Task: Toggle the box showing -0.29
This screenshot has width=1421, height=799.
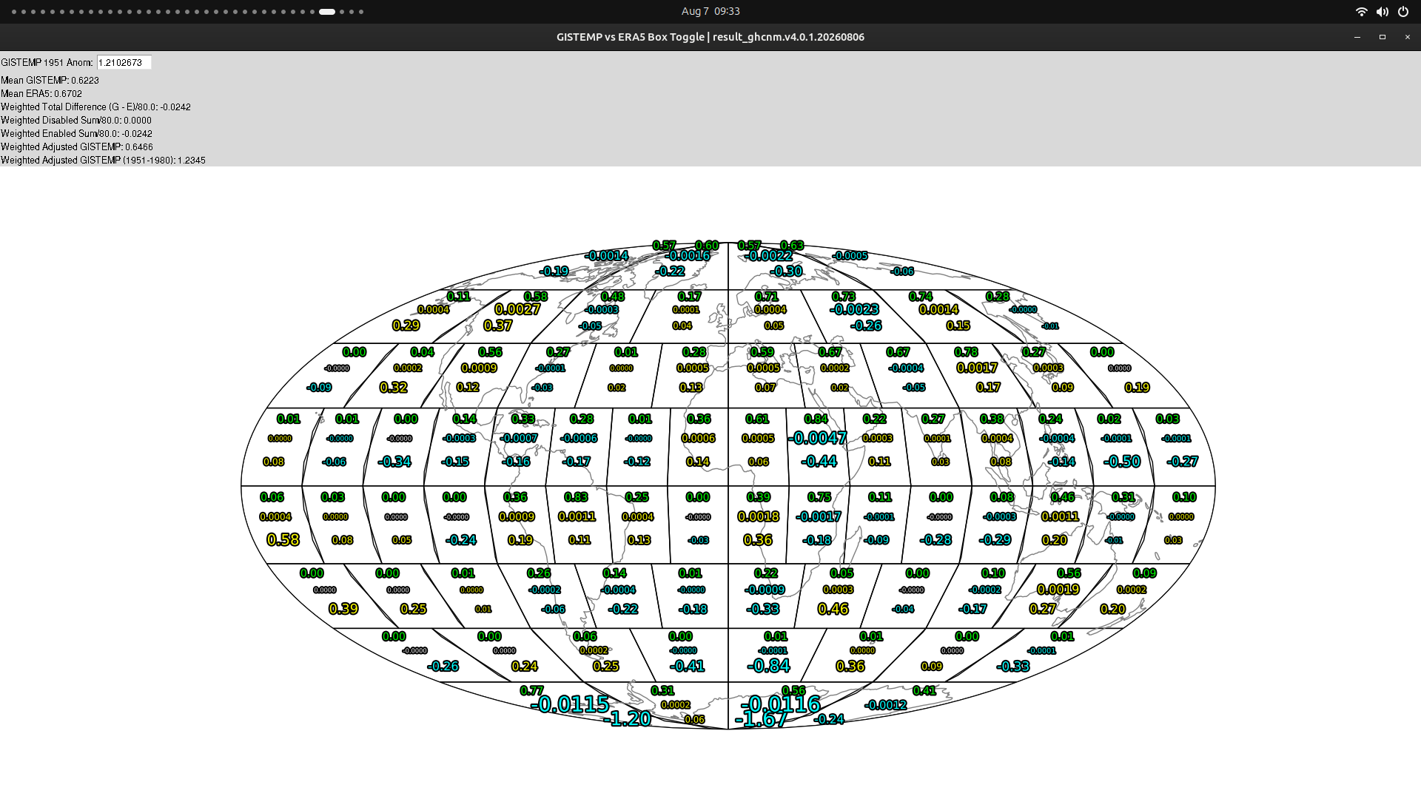Action: (x=995, y=539)
